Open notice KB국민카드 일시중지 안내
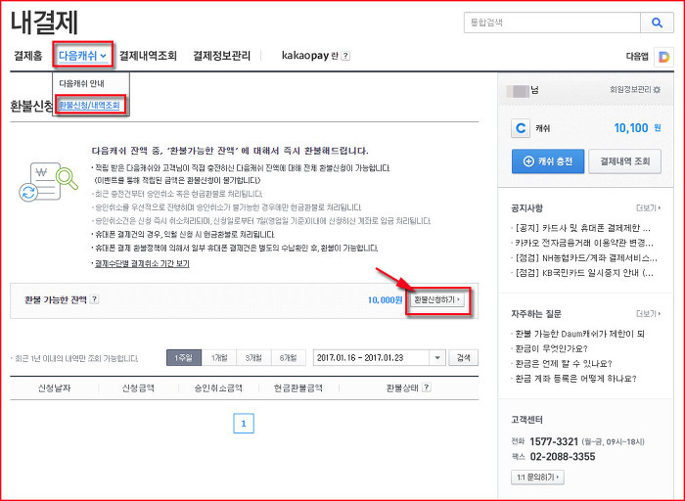This screenshot has height=501, width=685. tap(584, 273)
